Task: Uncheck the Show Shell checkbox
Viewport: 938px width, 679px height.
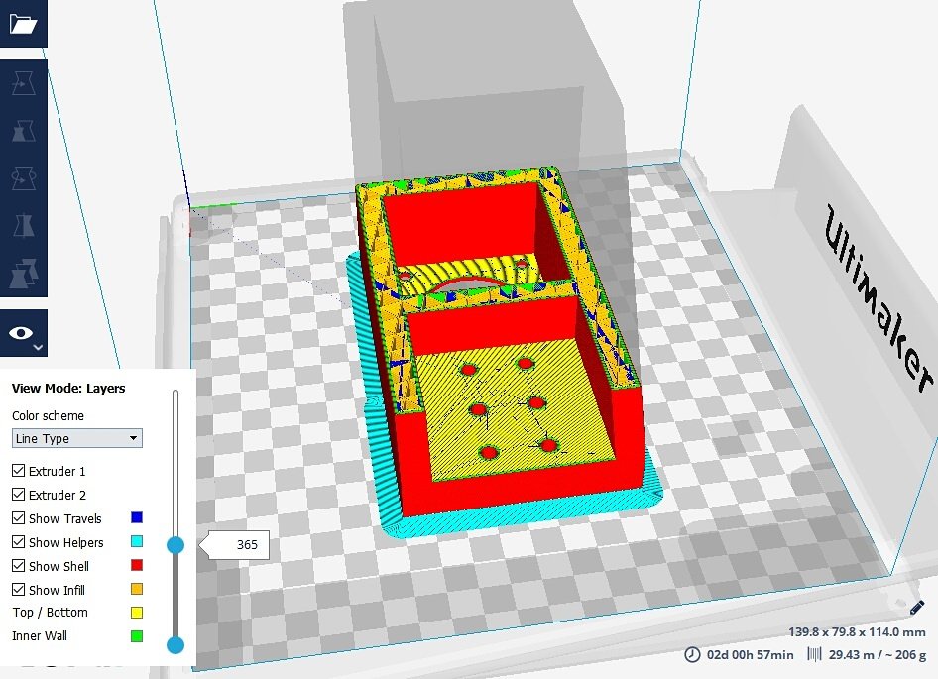Action: 19,566
